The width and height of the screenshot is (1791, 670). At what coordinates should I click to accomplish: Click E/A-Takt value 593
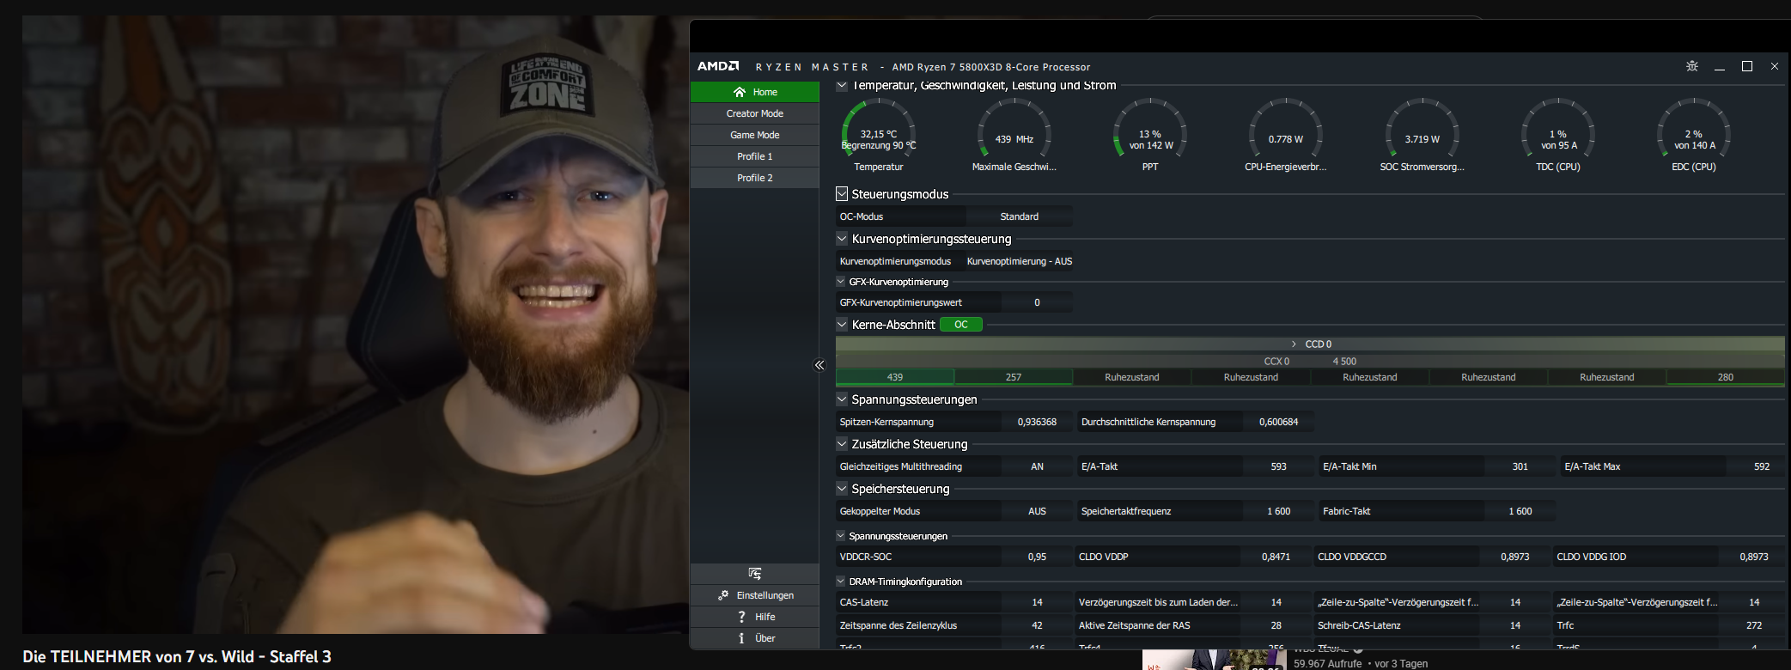click(1278, 466)
